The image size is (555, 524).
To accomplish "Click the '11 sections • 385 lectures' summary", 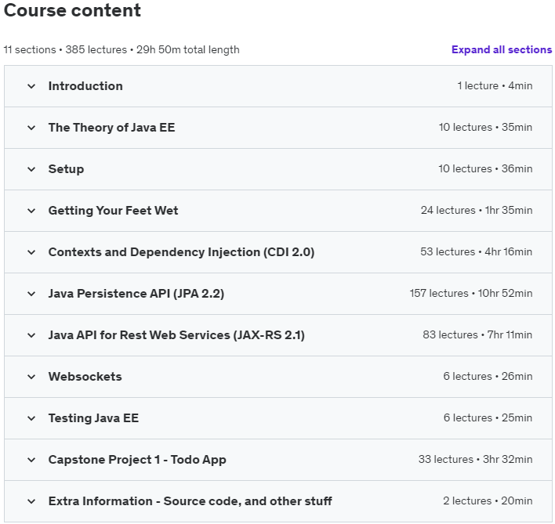I will coord(122,50).
